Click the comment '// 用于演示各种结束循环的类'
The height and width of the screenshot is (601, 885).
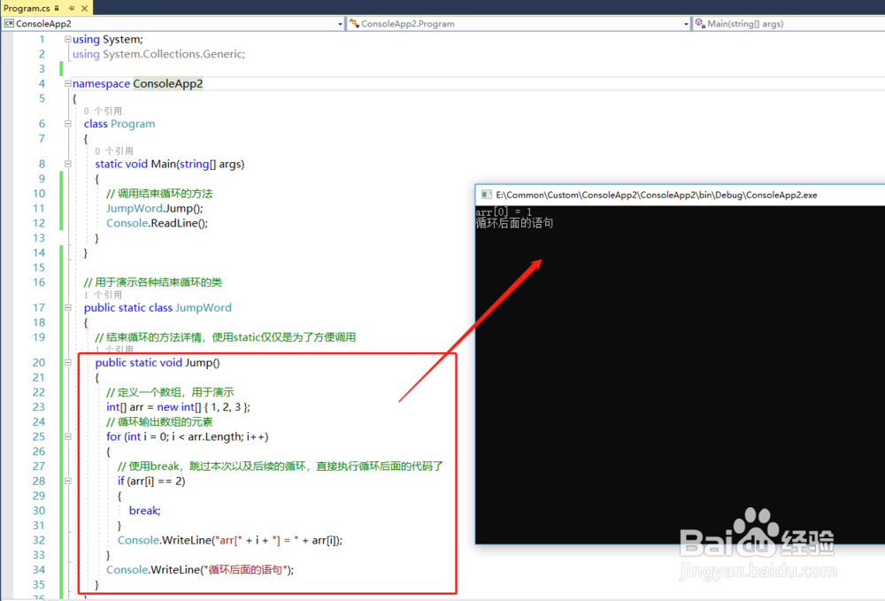point(153,282)
